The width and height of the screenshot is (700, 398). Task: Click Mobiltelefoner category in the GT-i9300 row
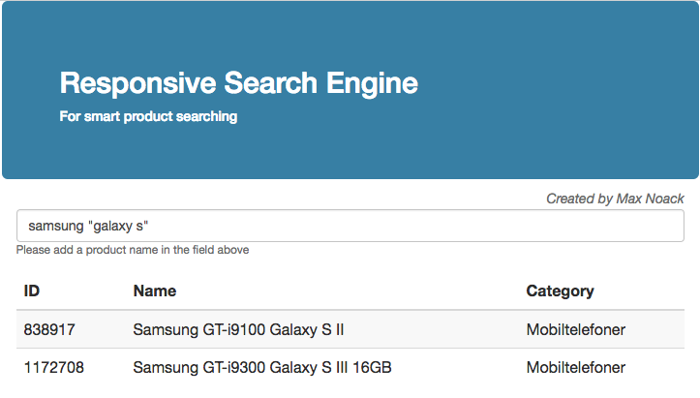[x=575, y=368]
